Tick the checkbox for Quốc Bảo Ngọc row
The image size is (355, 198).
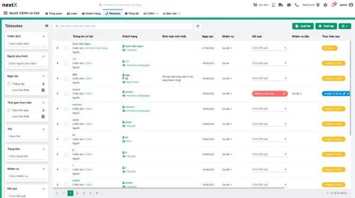[66, 48]
